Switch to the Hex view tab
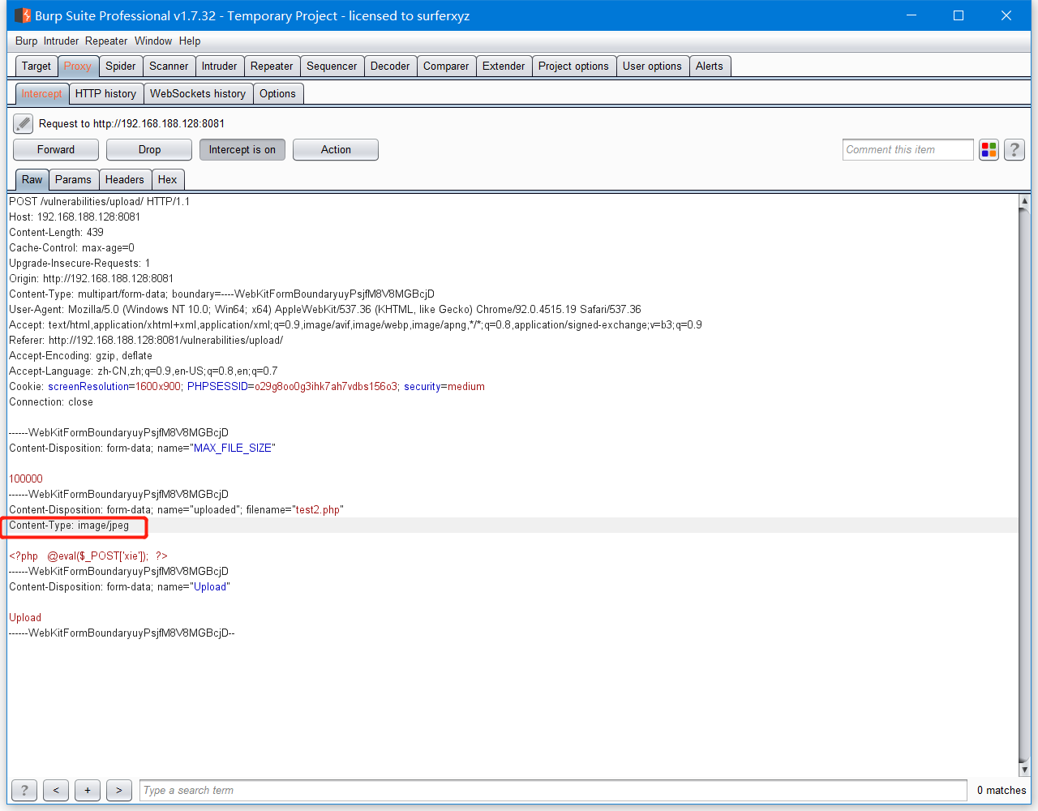 pos(168,180)
